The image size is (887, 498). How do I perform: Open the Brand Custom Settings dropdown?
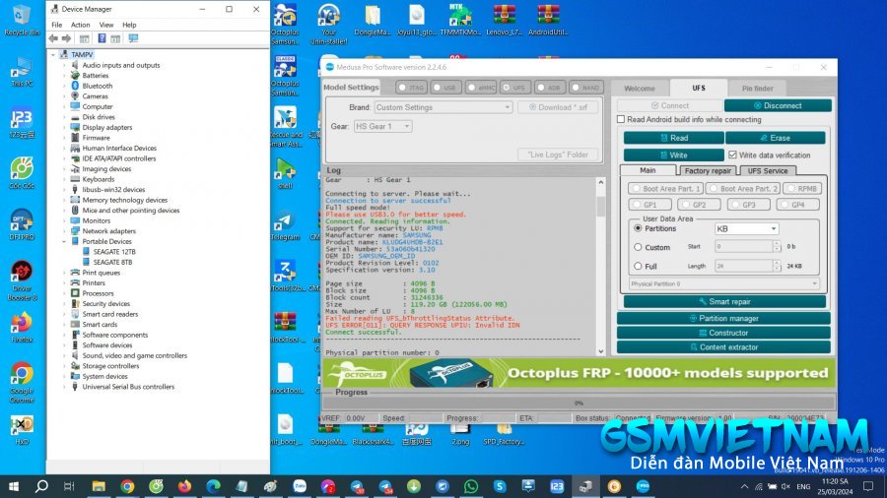pyautogui.click(x=443, y=107)
